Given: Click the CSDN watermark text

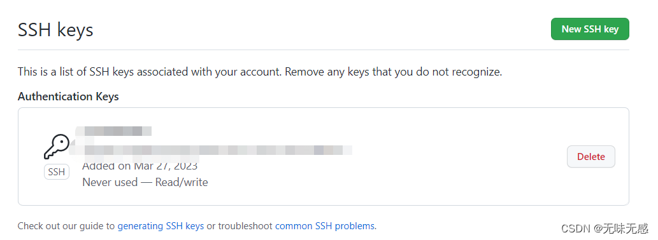Looking at the screenshot, I should coord(604,229).
